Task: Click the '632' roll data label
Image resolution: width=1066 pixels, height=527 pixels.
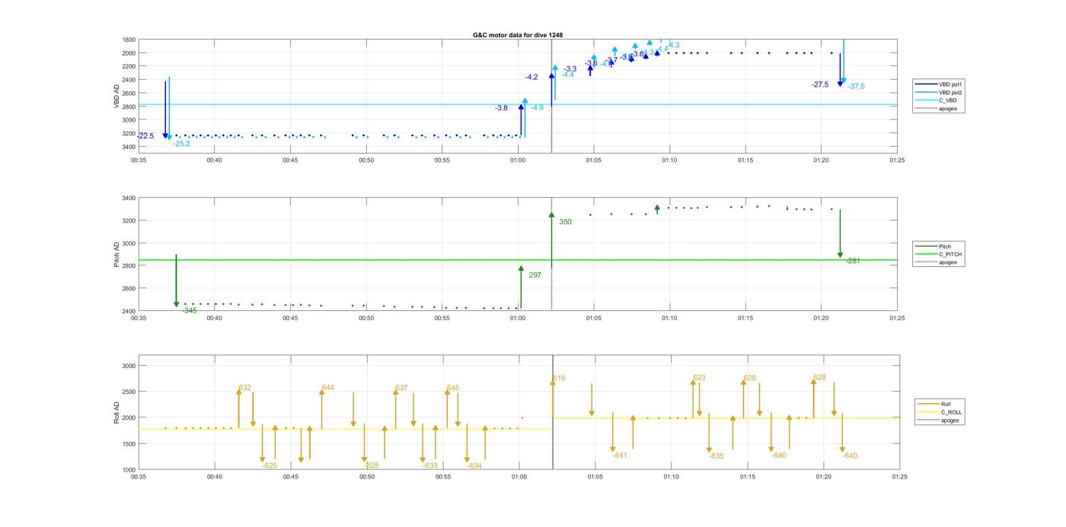Action: pos(244,388)
